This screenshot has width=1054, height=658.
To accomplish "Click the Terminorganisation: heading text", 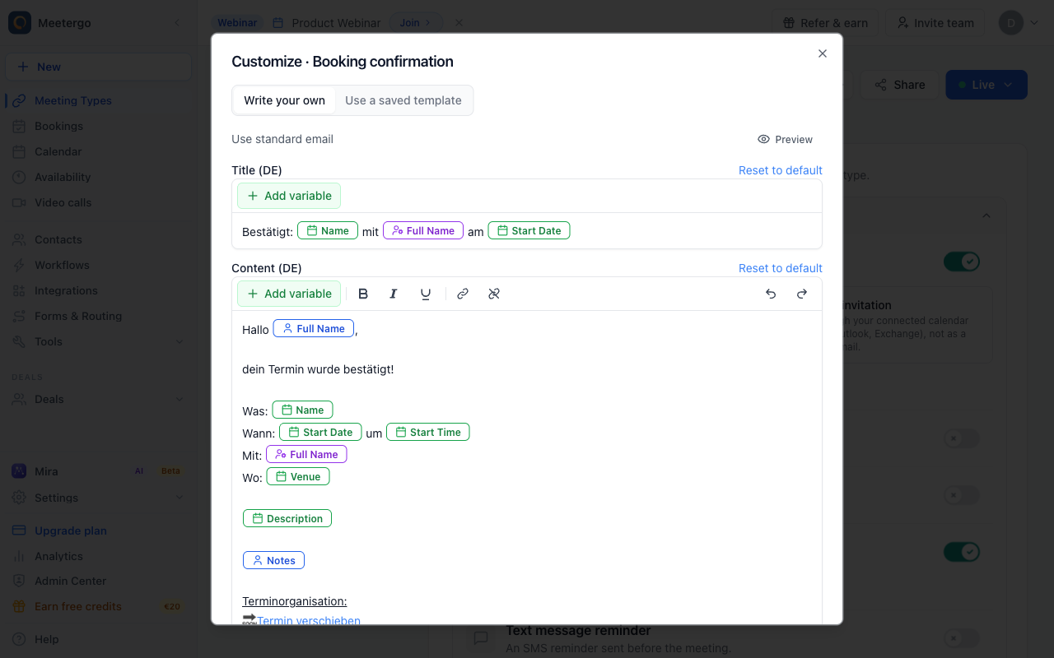I will coord(295,601).
